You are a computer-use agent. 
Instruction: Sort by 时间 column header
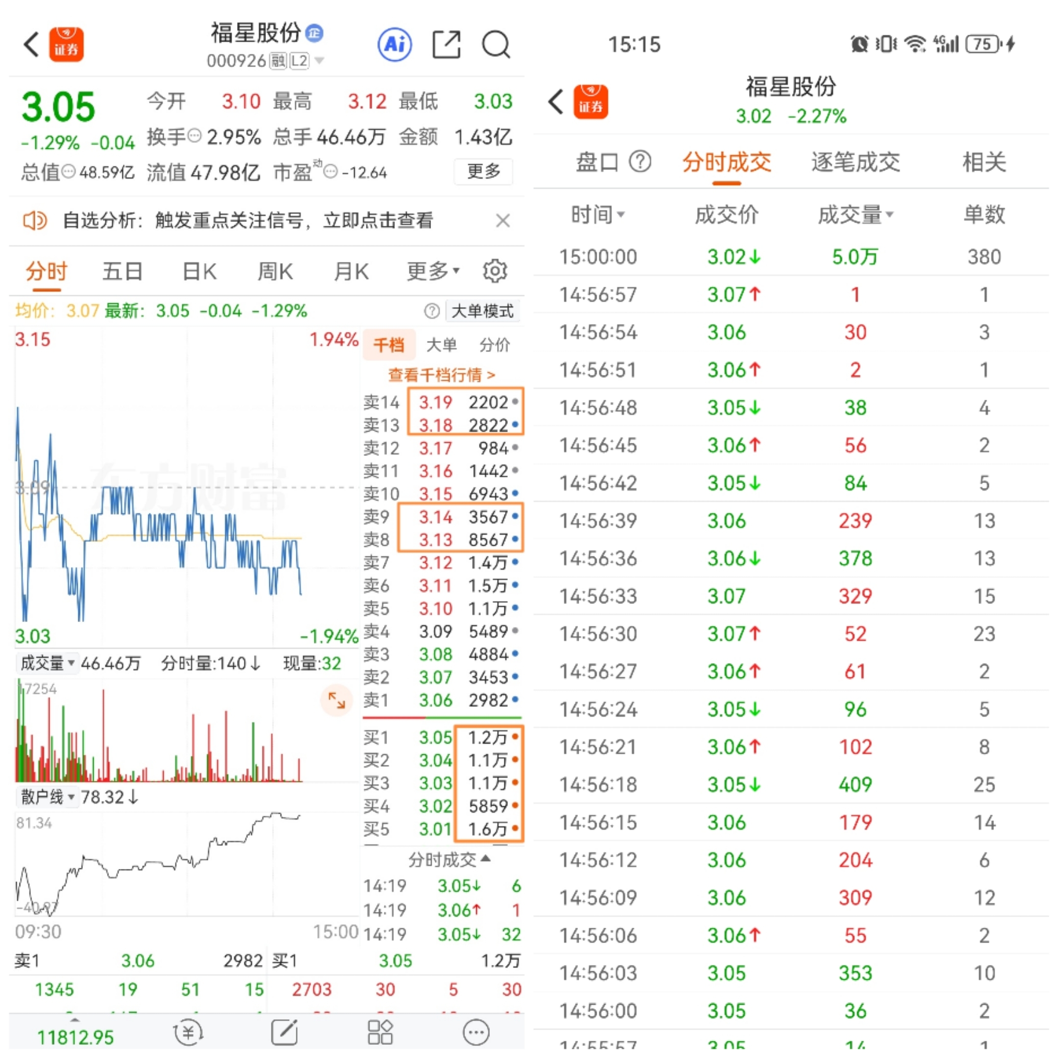pos(598,214)
